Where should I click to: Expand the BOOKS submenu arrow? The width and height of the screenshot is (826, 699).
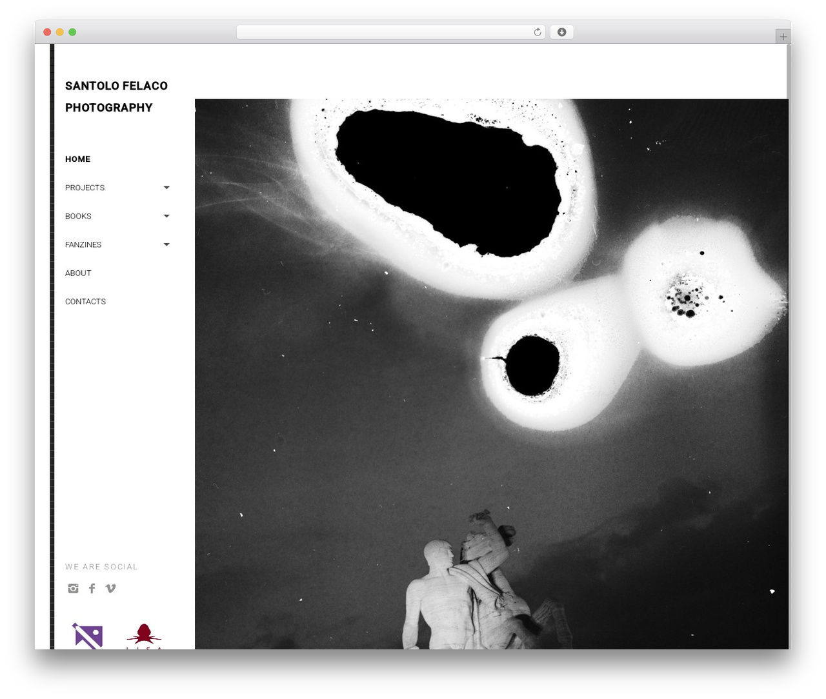166,216
